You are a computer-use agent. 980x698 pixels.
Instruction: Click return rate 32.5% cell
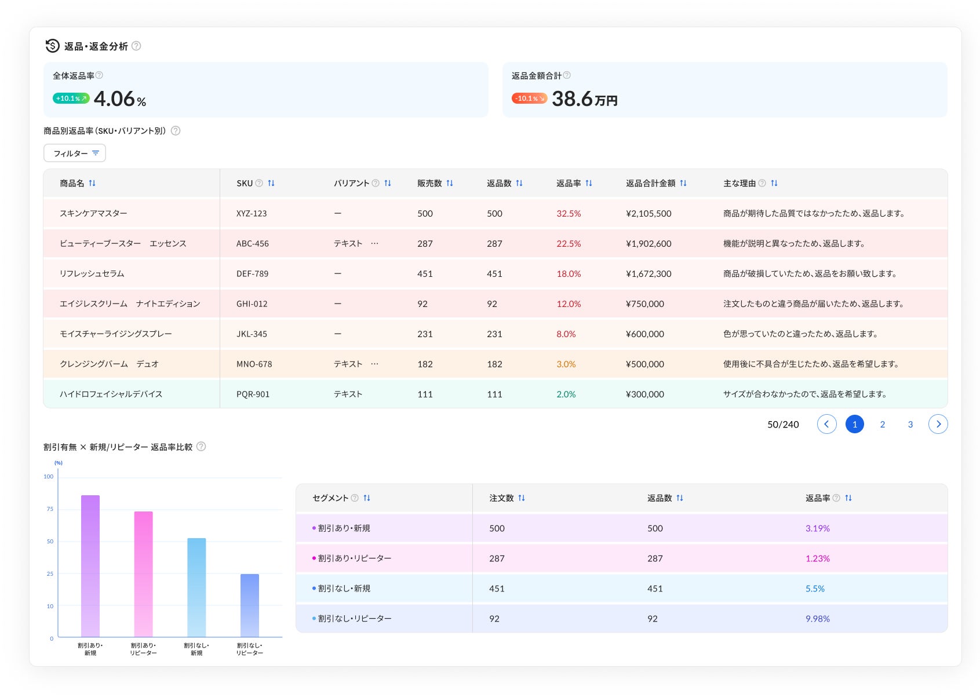point(569,213)
